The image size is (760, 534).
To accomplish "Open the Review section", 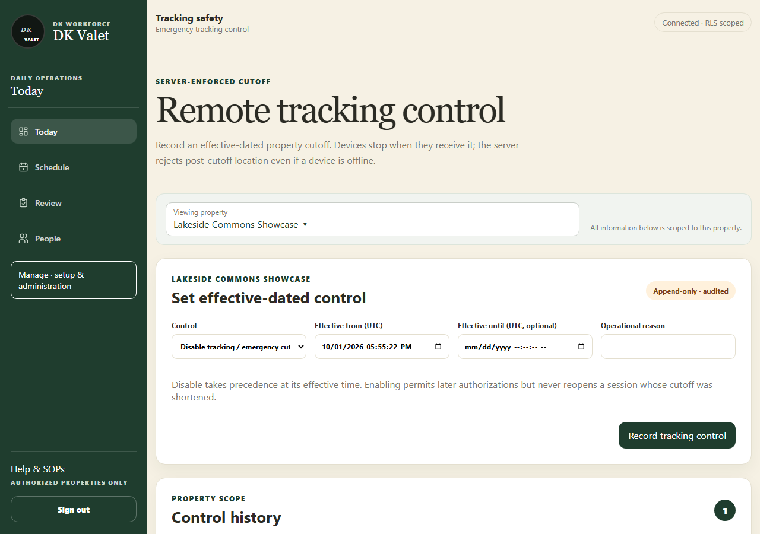I will tap(74, 203).
